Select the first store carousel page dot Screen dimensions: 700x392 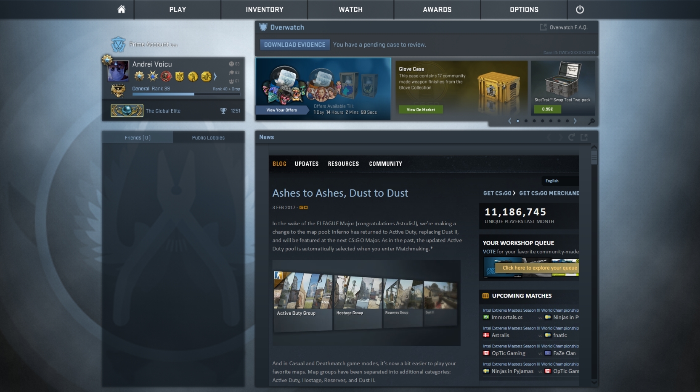518,121
